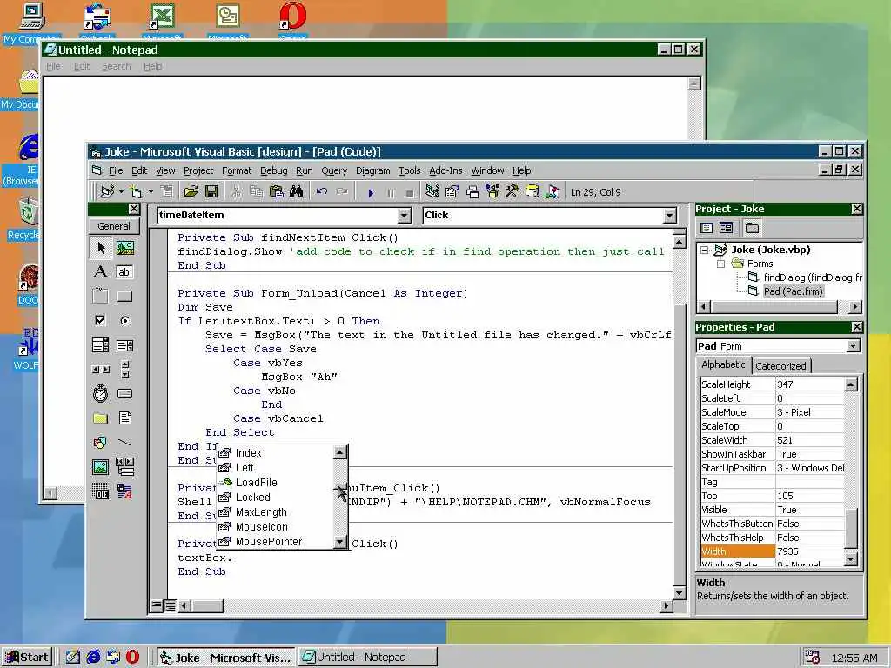
Task: Click the Find binoculars icon
Action: pos(296,192)
